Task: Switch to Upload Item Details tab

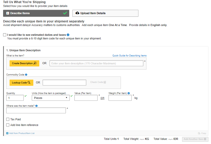Action: coord(105,13)
